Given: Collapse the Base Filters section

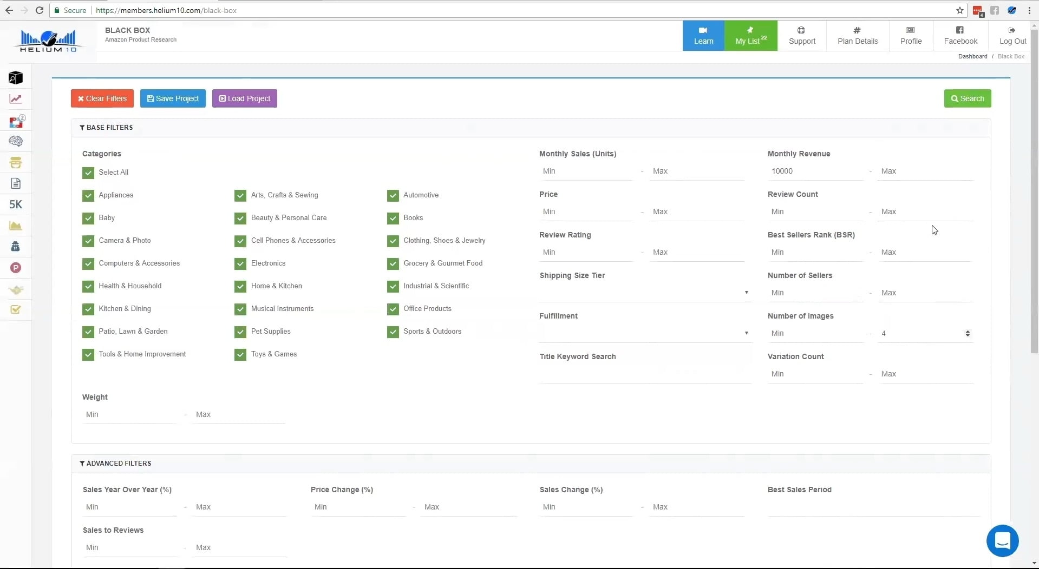Looking at the screenshot, I should (106, 128).
